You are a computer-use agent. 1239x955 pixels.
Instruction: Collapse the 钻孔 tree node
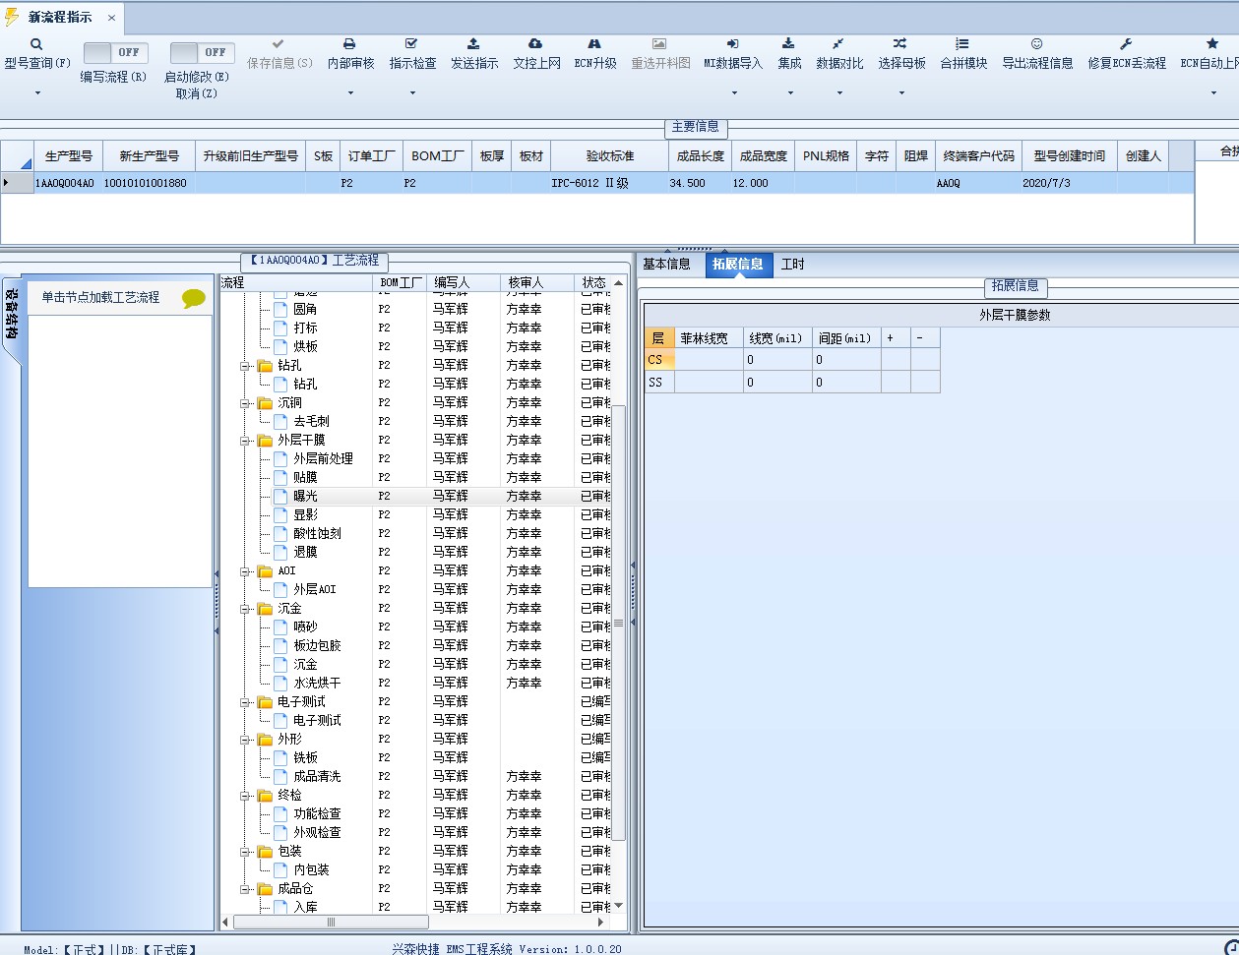(x=245, y=366)
